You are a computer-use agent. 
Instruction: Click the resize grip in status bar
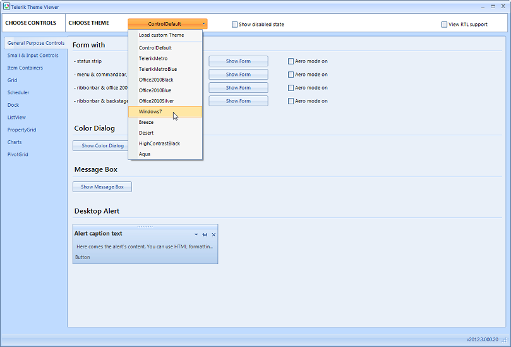click(504, 340)
